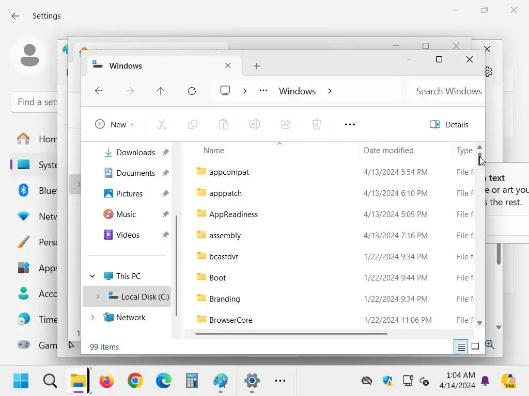Click the pin icon beside Videos
The height and width of the screenshot is (396, 529).
tap(165, 235)
